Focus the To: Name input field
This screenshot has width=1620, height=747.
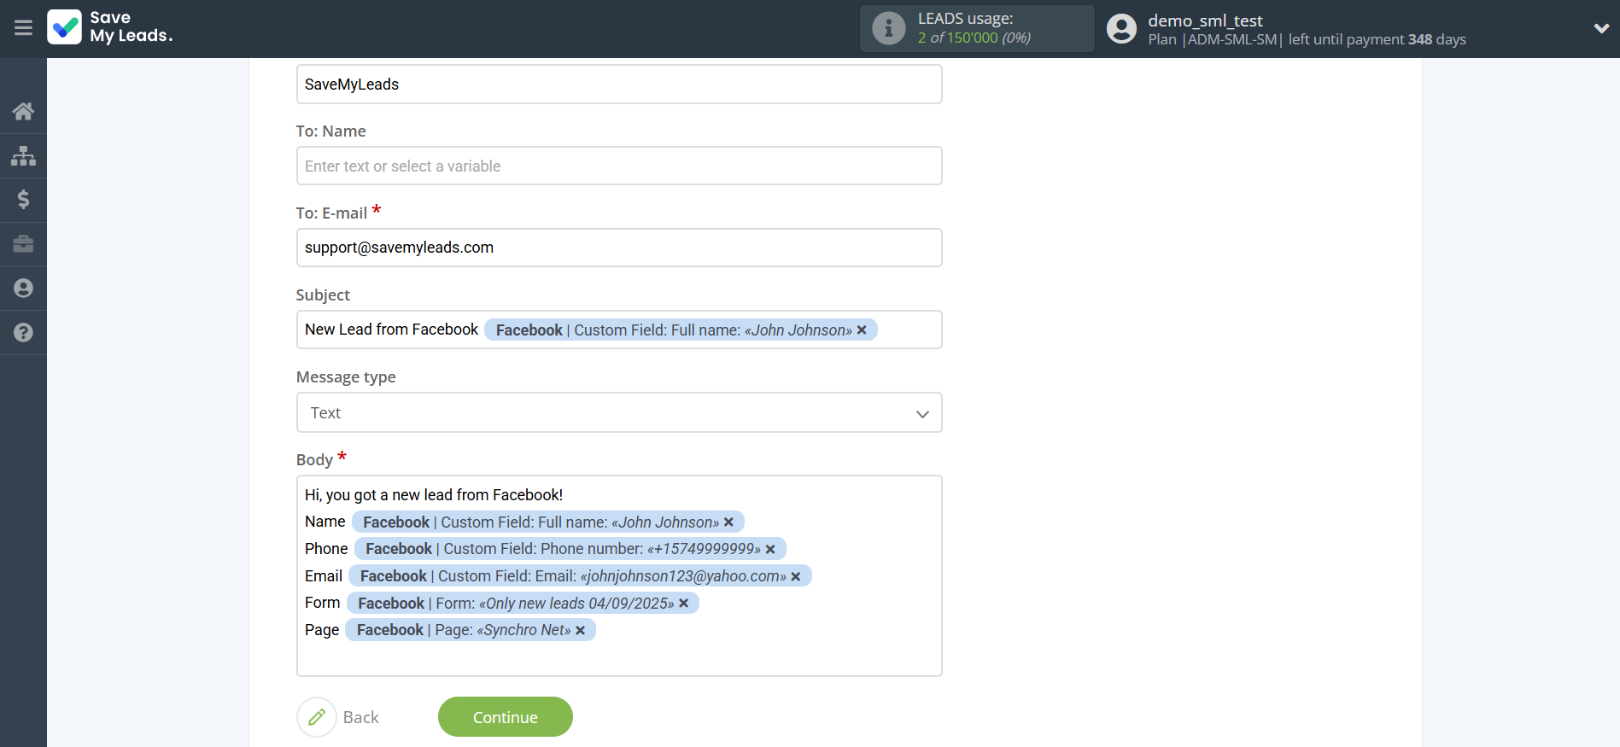618,166
